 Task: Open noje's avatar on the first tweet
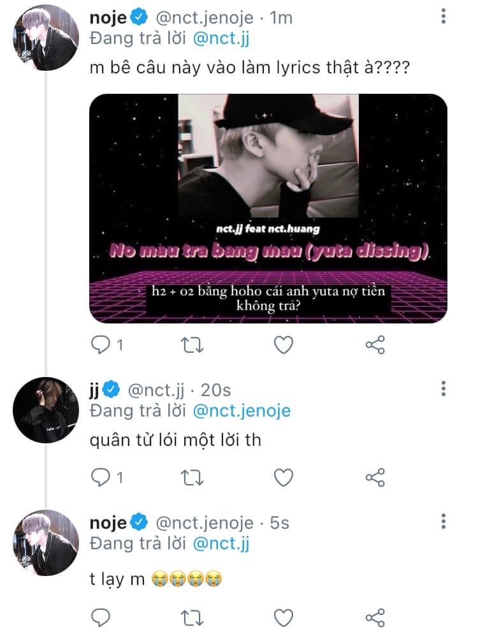click(x=46, y=38)
